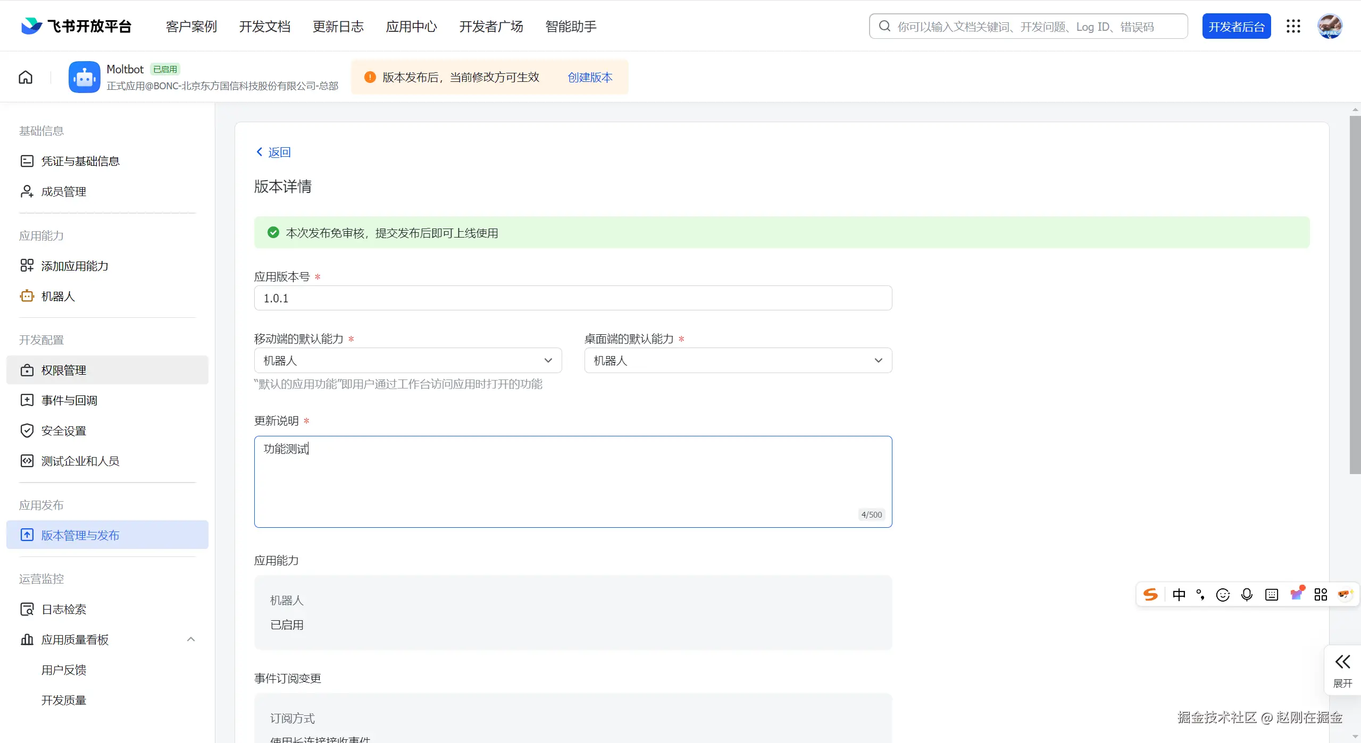Click the user avatar at top right
This screenshot has width=1361, height=743.
1329,27
